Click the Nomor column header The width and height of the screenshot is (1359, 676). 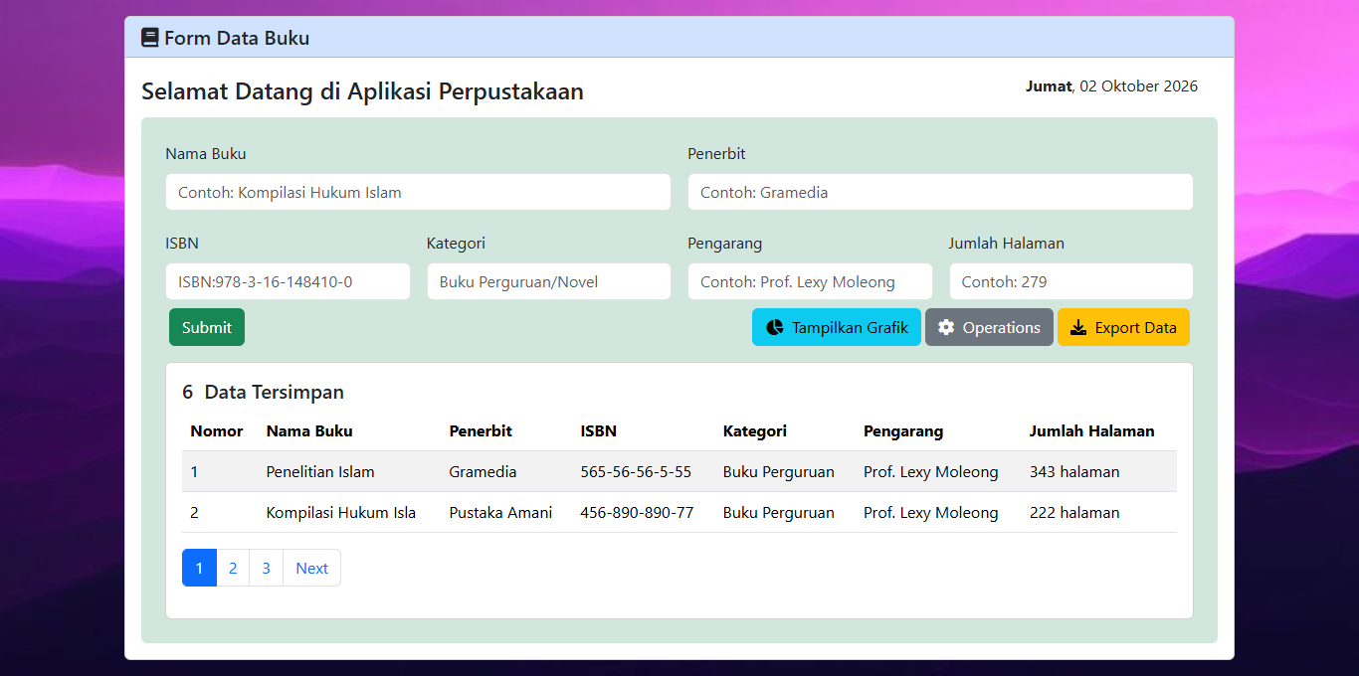pos(217,430)
